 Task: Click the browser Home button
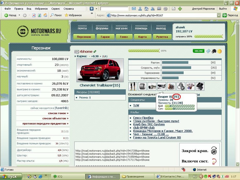point(45,15)
